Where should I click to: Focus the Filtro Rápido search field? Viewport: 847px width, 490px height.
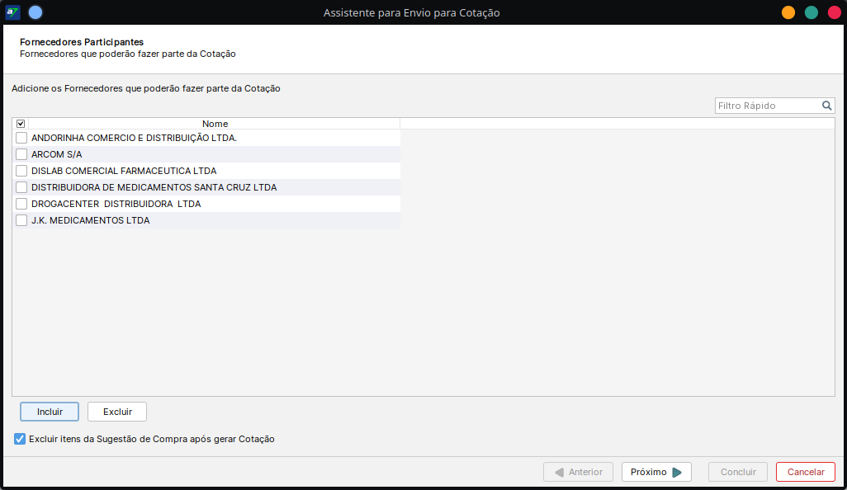[767, 106]
